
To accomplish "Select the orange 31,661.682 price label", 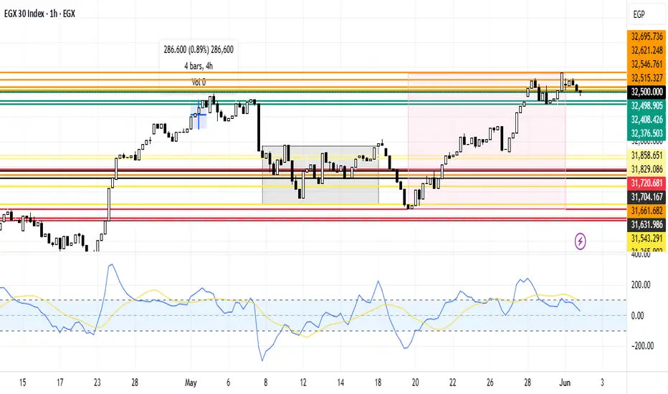I will click(x=646, y=211).
